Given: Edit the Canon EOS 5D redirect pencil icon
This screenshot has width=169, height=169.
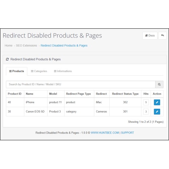Looking at the screenshot, I should point(157,112).
